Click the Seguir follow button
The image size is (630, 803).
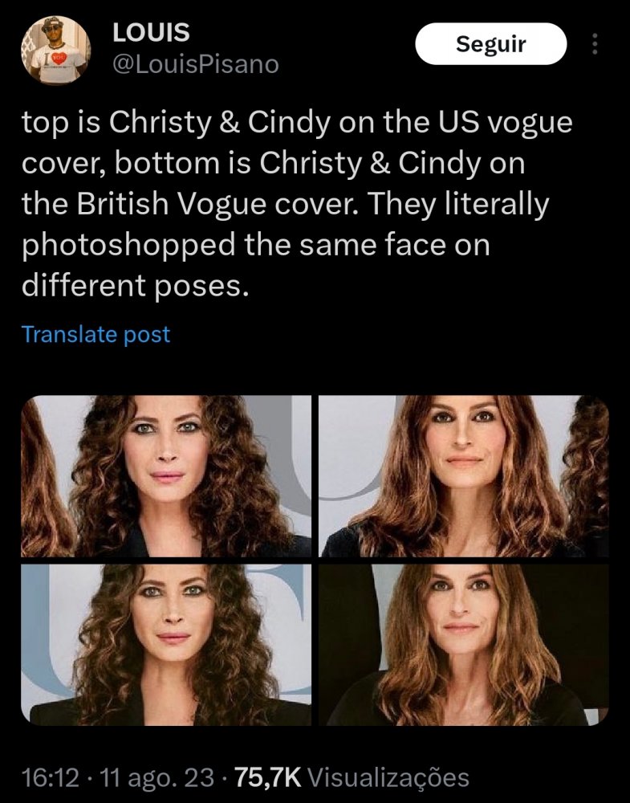point(491,43)
